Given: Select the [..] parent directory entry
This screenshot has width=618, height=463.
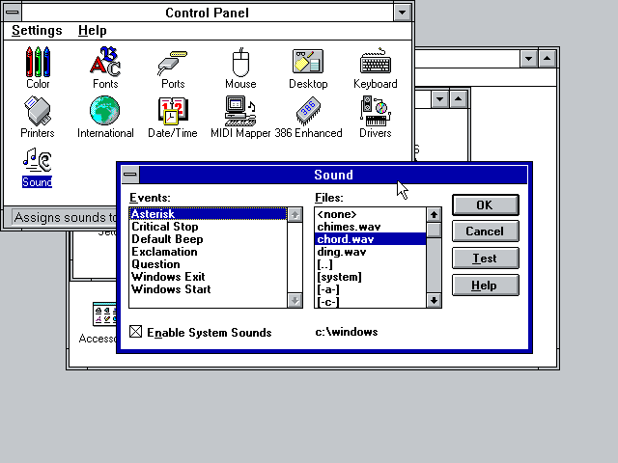Looking at the screenshot, I should tap(371, 264).
